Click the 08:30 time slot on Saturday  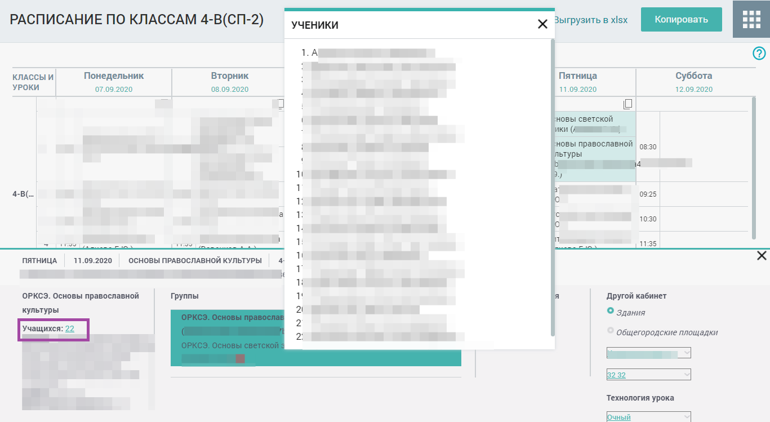648,147
